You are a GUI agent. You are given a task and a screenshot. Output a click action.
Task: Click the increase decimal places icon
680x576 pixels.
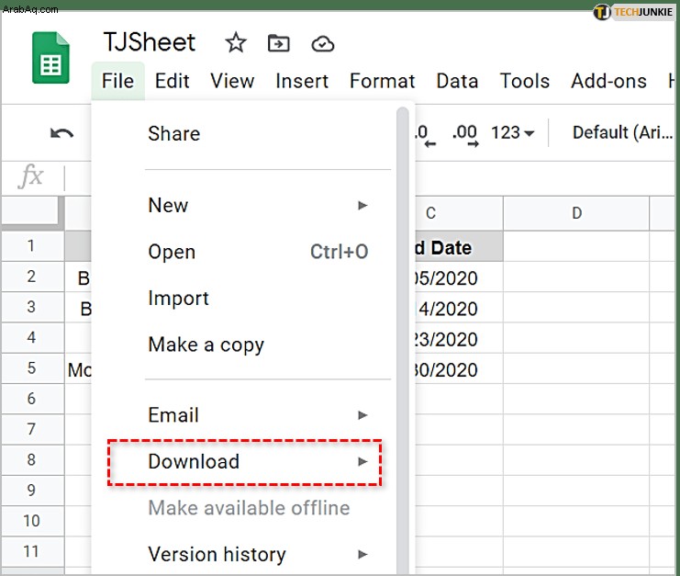click(465, 134)
